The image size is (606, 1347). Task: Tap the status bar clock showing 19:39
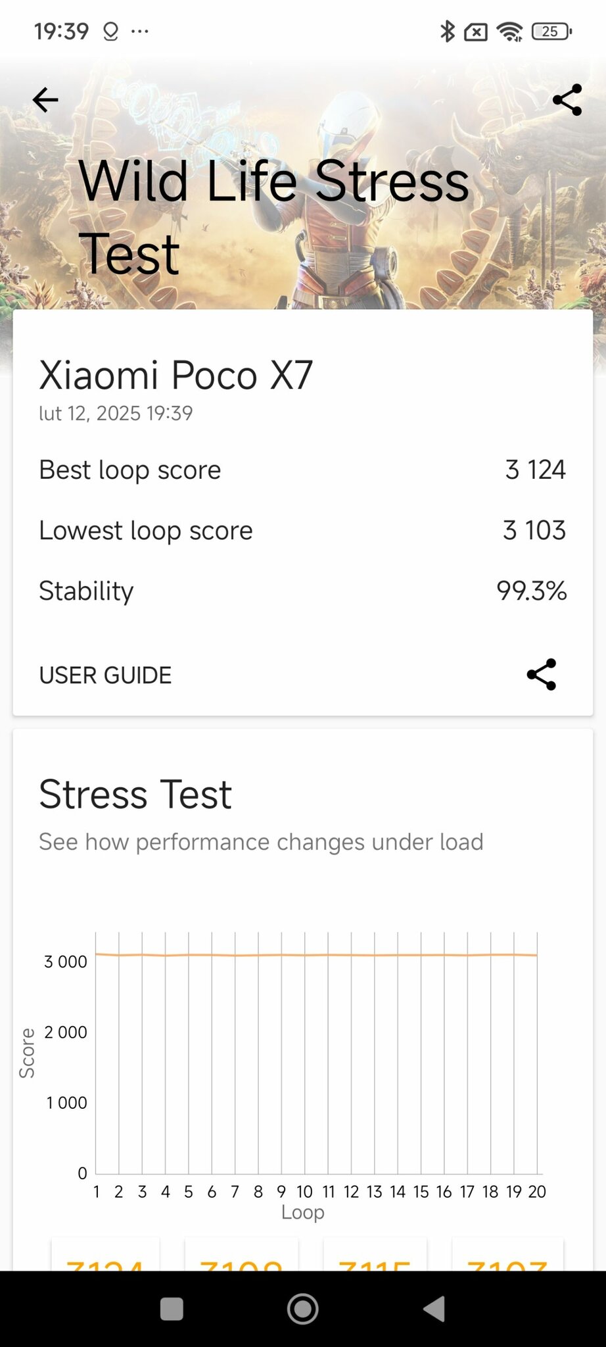[x=61, y=31]
